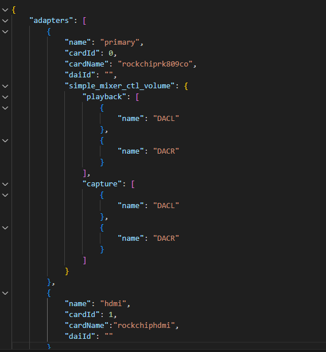326x352 pixels.
Task: Fold the capture DACR object chevron
Action: point(5,228)
